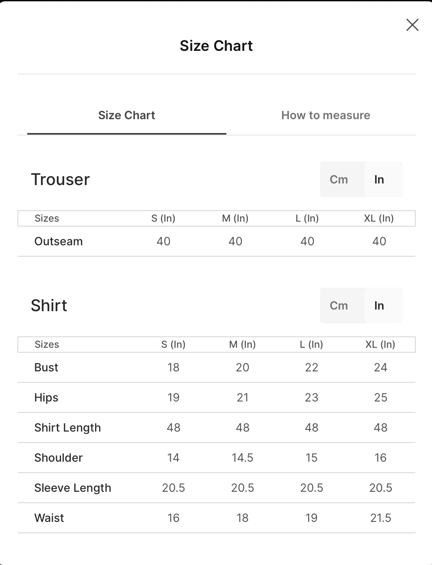The height and width of the screenshot is (565, 432).
Task: Switch to the How to measure tab
Action: tap(326, 115)
